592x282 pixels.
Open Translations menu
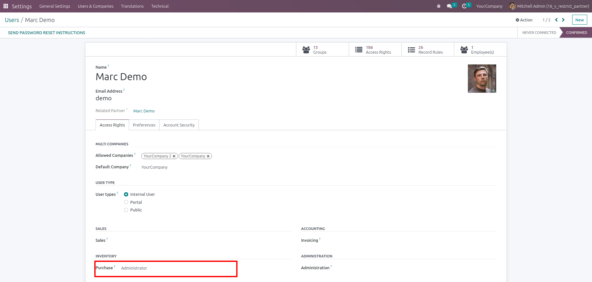[x=132, y=6]
